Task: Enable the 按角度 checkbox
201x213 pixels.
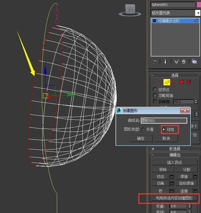Action: (155, 101)
